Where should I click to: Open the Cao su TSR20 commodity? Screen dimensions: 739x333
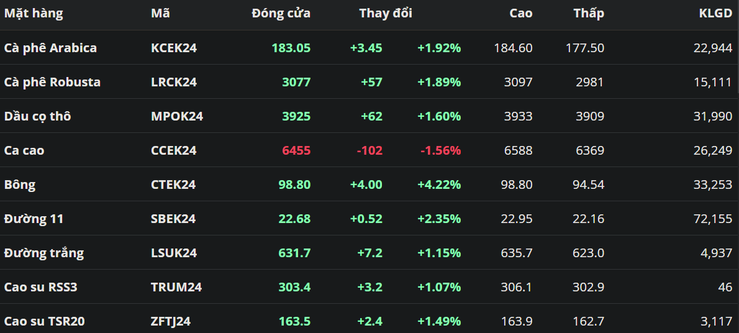click(44, 321)
